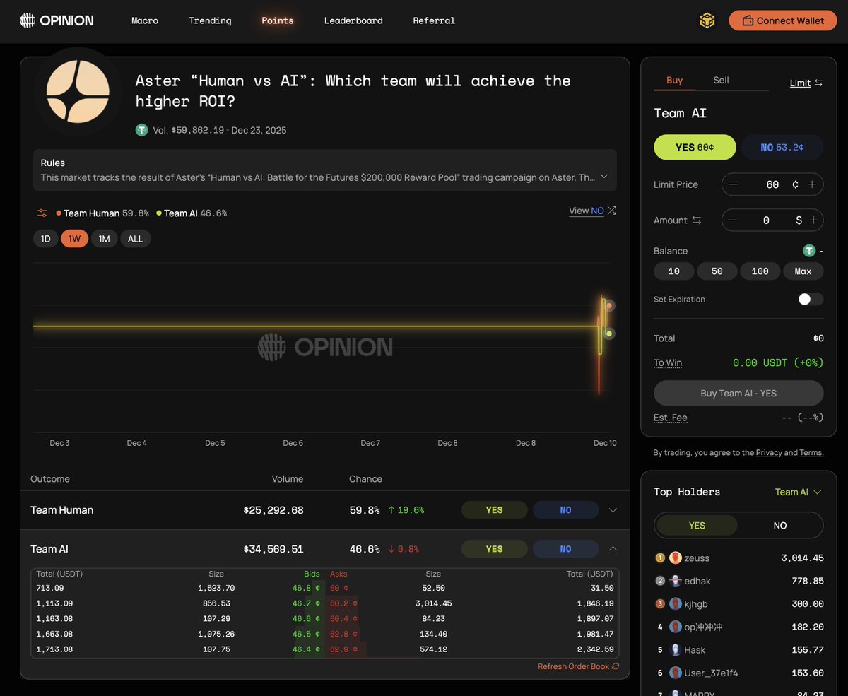The height and width of the screenshot is (696, 848).
Task: Click the Connect Wallet button
Action: coord(782,20)
